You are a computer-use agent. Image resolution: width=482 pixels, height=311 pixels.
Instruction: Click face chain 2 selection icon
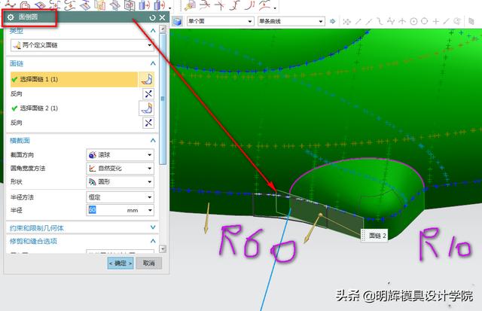click(147, 108)
